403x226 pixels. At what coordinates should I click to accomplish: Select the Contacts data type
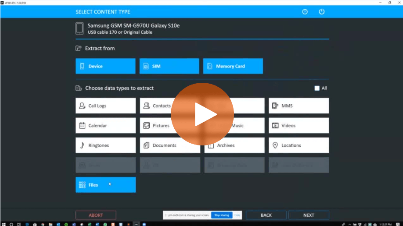(x=157, y=106)
